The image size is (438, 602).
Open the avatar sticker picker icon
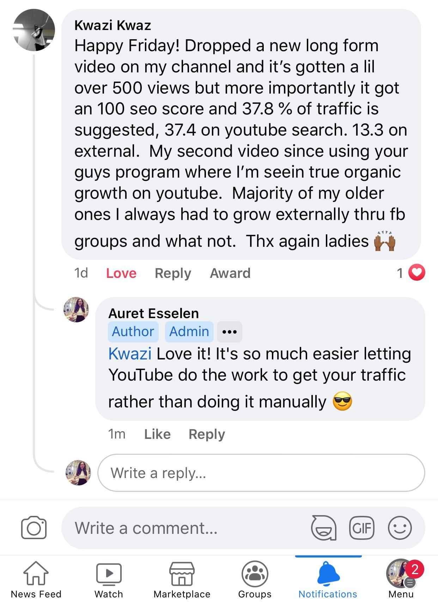point(323,528)
